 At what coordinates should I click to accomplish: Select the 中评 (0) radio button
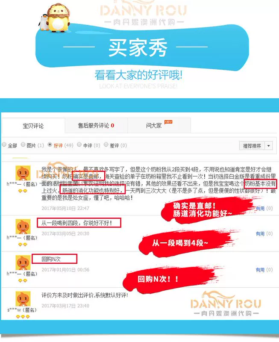[x=79, y=144]
